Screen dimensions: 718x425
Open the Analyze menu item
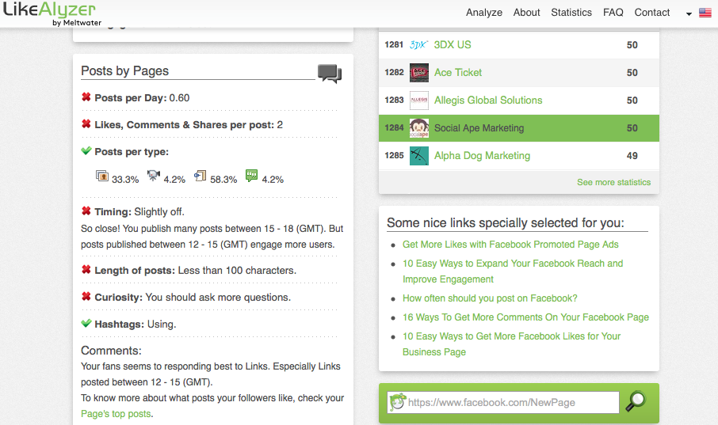(484, 13)
